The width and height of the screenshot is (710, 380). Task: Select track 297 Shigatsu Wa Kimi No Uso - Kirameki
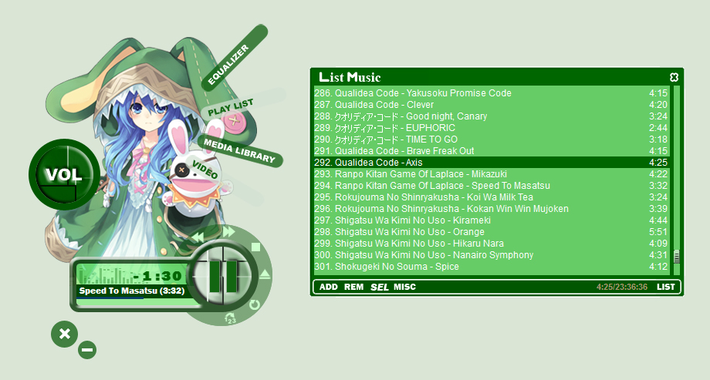492,220
